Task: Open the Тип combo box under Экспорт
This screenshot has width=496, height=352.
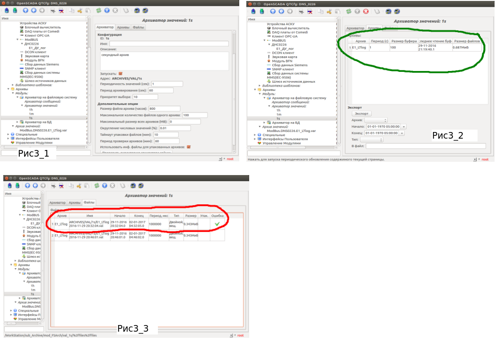Action: click(371, 140)
